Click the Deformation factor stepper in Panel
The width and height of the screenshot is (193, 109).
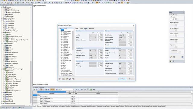click(x=176, y=19)
